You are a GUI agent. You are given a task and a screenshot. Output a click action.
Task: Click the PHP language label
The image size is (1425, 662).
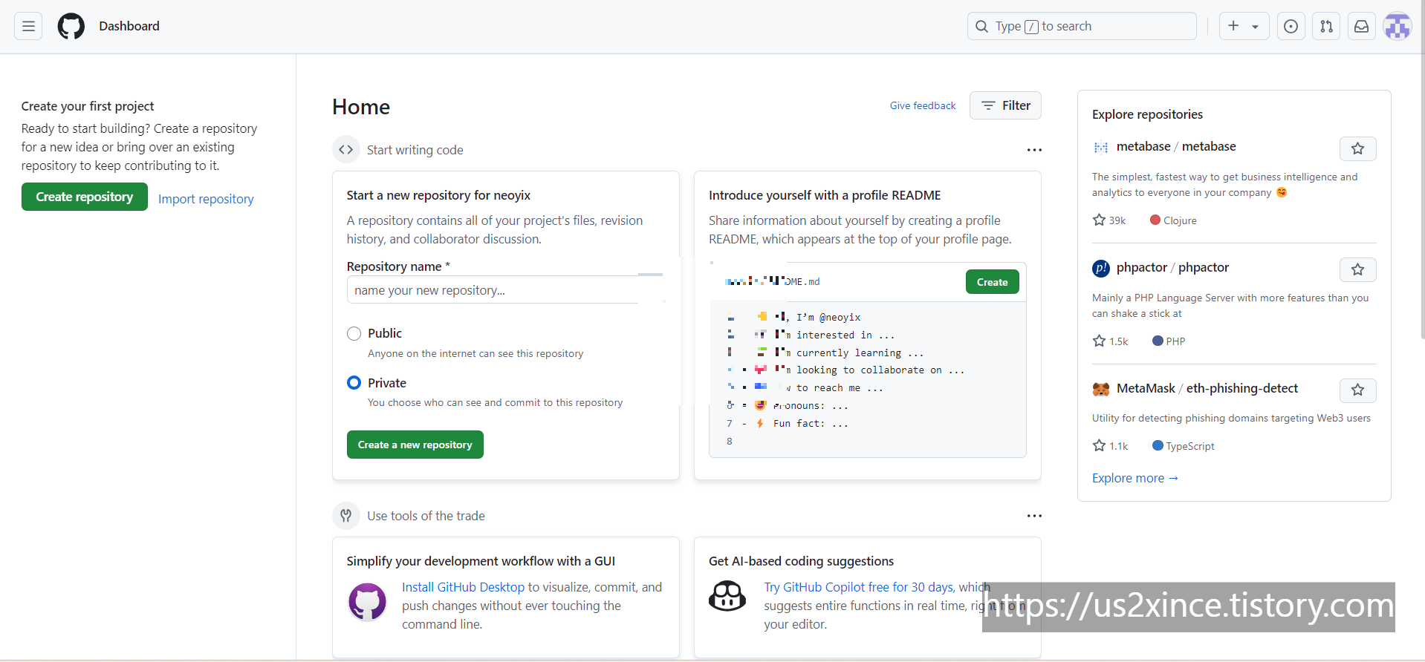(x=1169, y=341)
